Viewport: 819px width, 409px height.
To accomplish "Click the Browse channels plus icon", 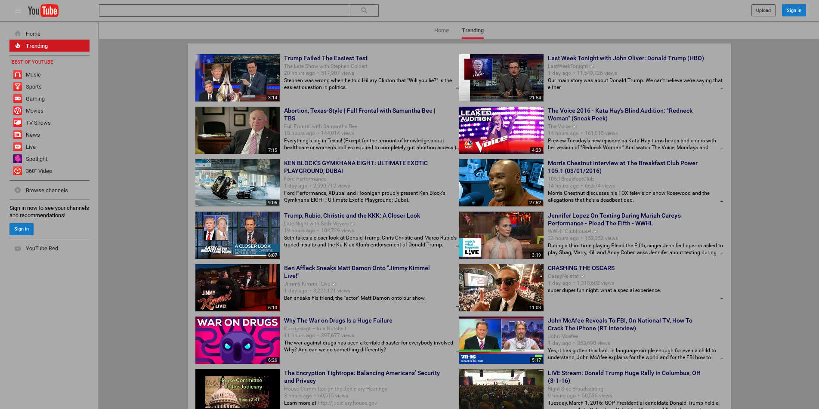I will pos(18,190).
